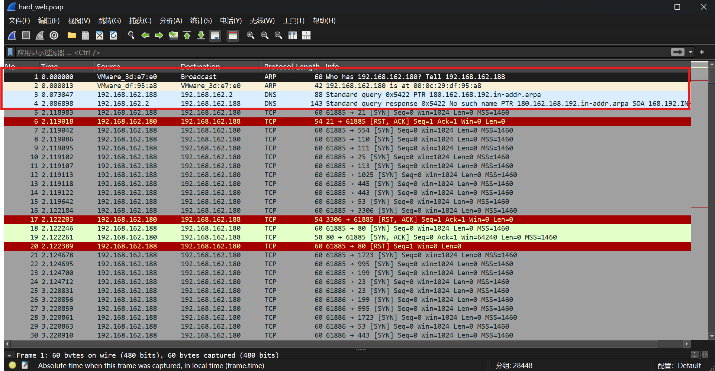
Task: Click the 分组: 28448 packet count
Action: [514, 366]
